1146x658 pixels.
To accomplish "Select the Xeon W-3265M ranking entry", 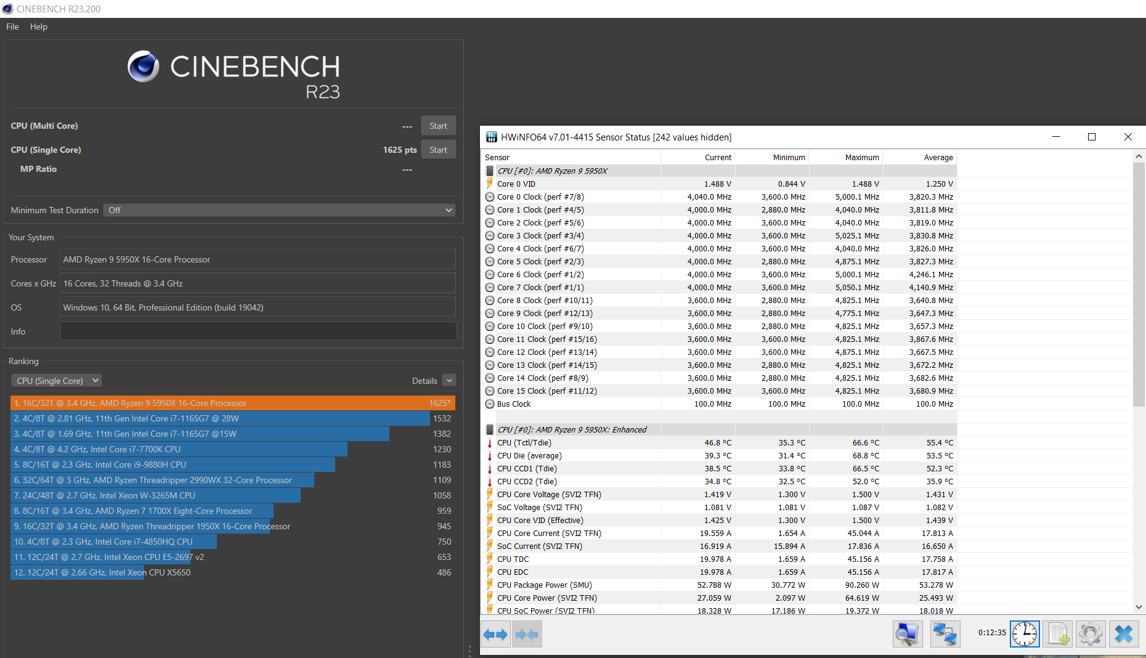I will [x=233, y=495].
